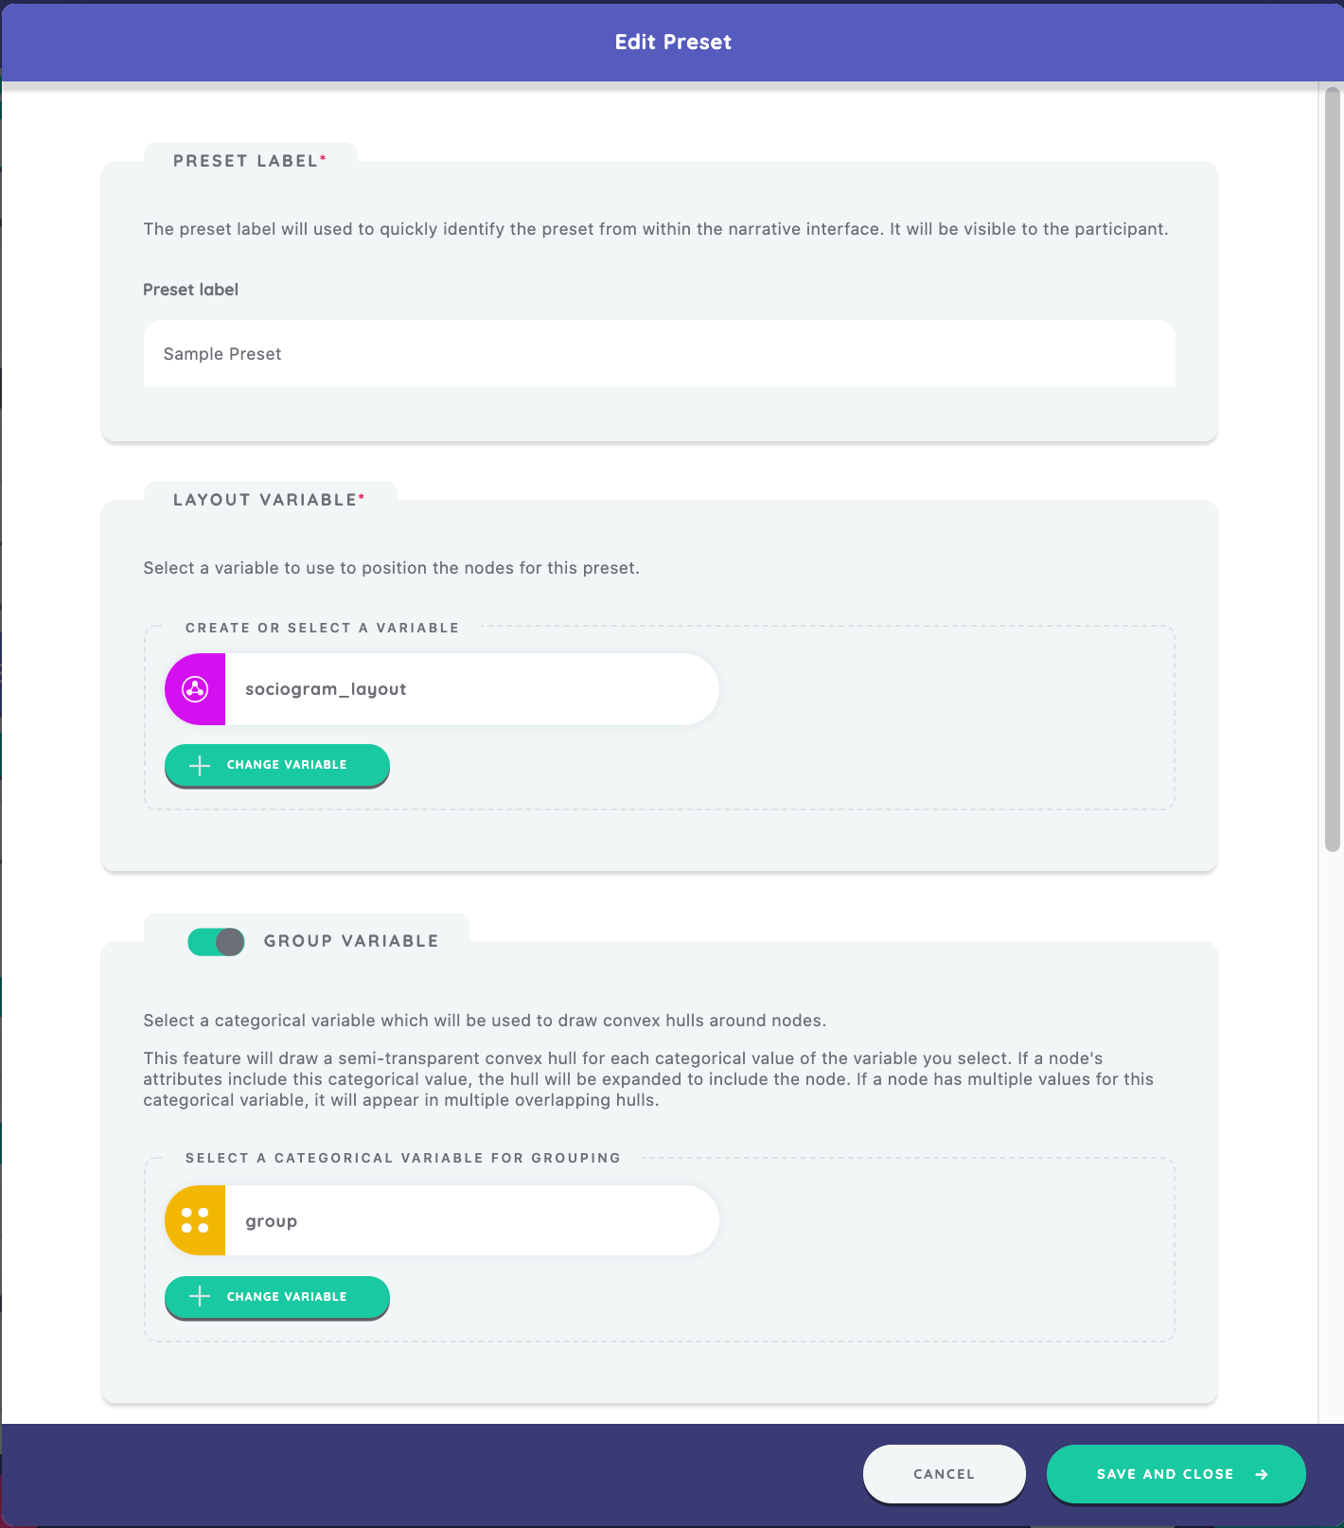
Task: Click the arrow icon on Save and Close
Action: tap(1261, 1474)
